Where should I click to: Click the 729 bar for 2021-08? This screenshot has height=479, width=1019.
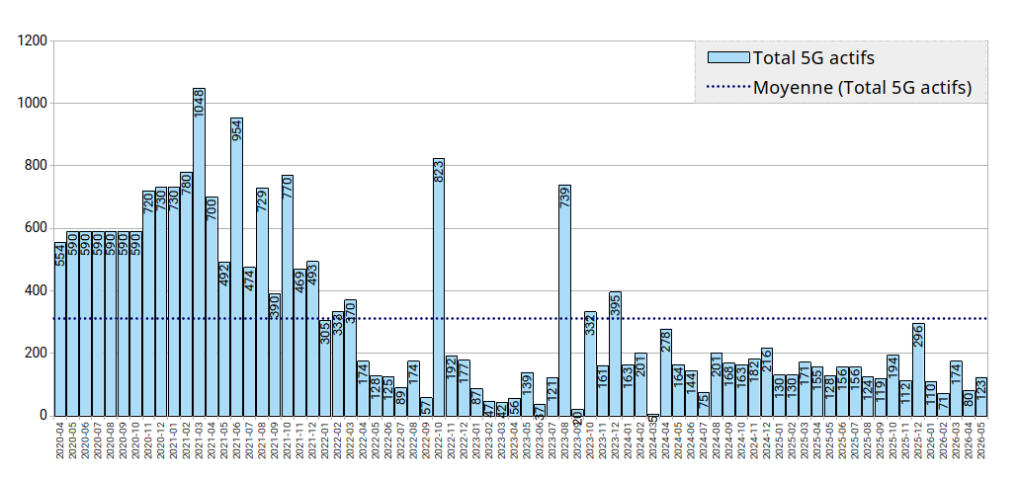[262, 302]
